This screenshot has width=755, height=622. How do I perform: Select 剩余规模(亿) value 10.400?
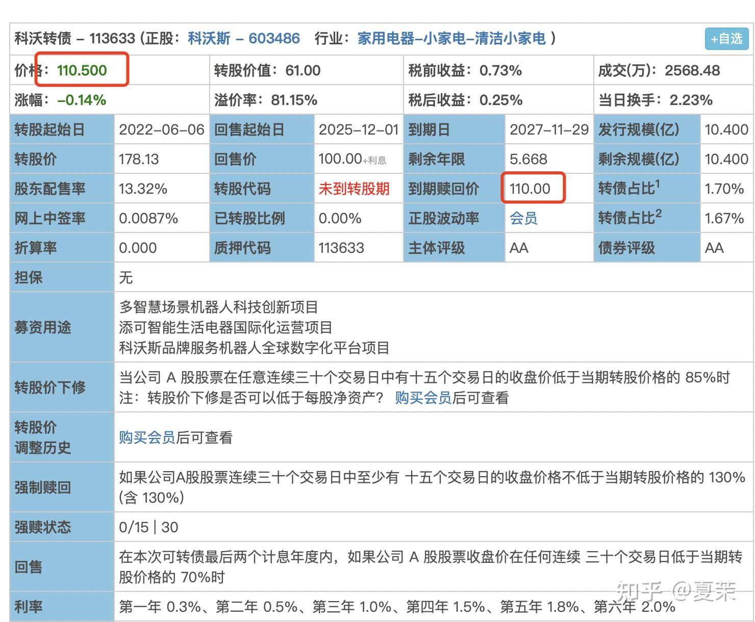tap(726, 159)
